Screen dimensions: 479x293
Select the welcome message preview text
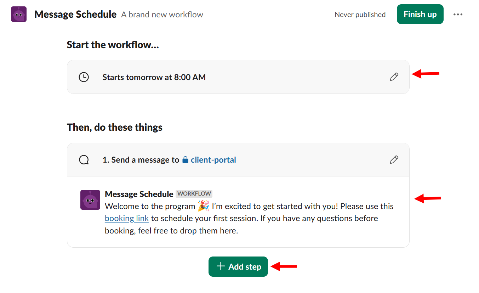[248, 218]
